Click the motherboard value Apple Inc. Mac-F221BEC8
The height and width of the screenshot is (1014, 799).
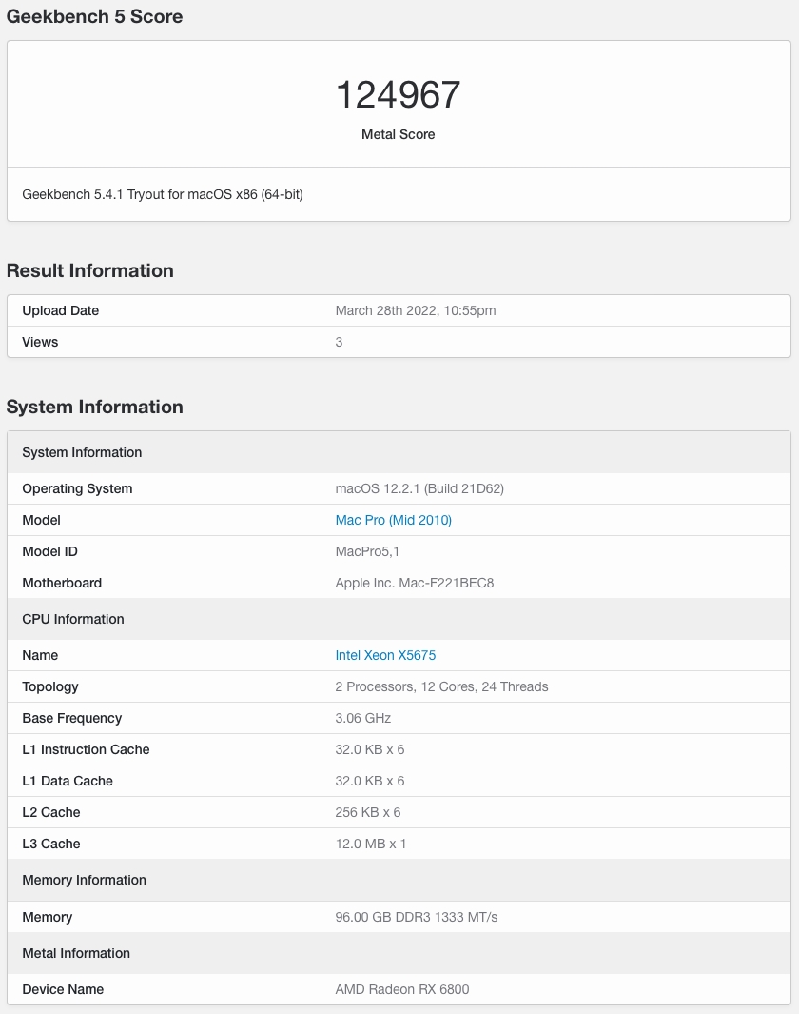click(414, 583)
